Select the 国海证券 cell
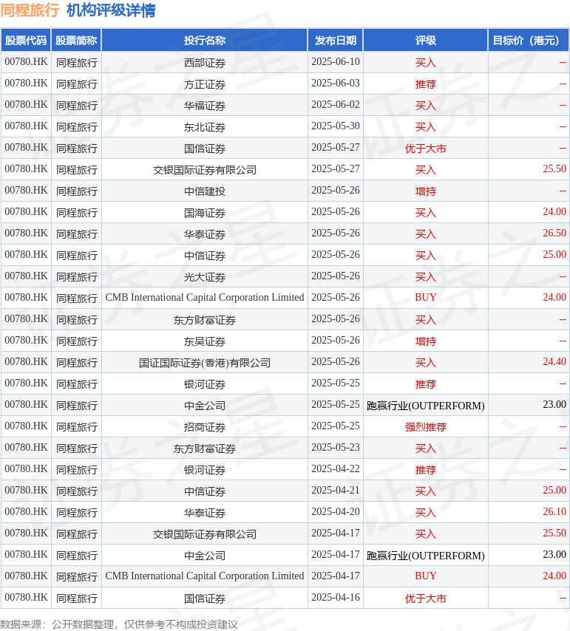This screenshot has width=570, height=631. pyautogui.click(x=205, y=213)
